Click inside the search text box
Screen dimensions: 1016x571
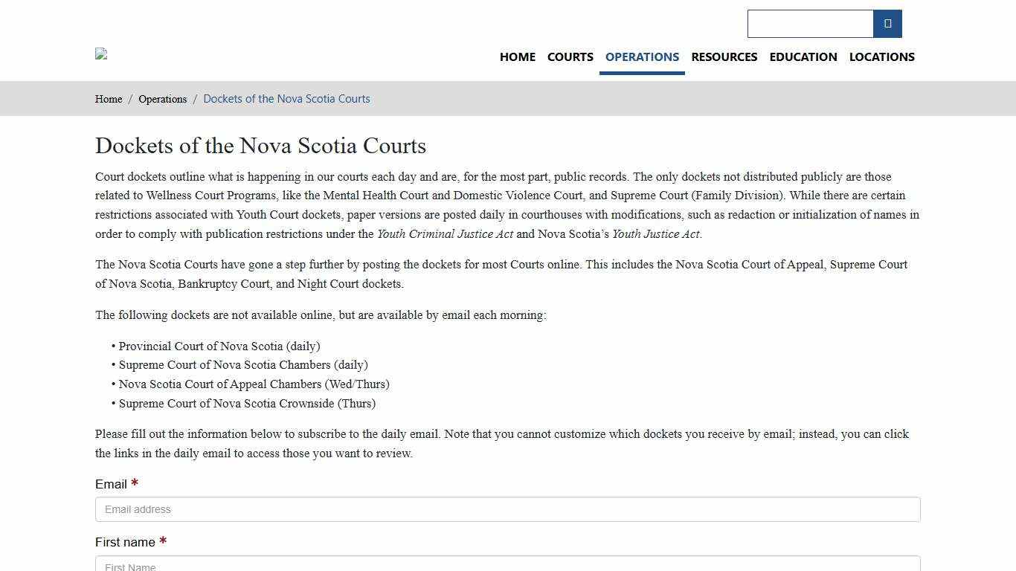click(809, 23)
